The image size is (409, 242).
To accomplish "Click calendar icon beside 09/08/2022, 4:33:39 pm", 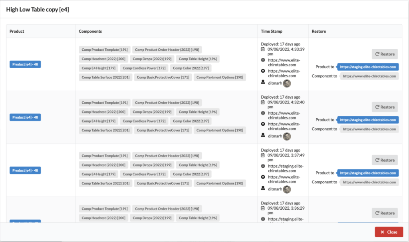I will pos(263,49).
